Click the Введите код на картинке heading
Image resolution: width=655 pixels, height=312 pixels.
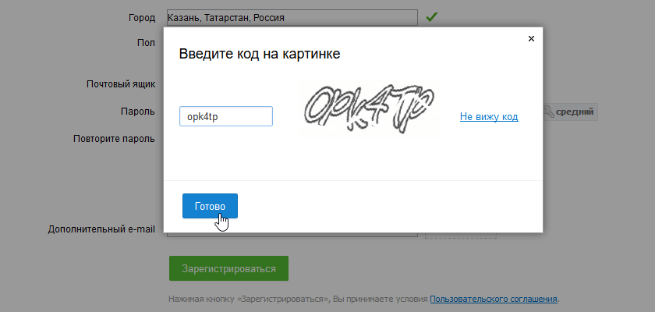click(x=260, y=54)
